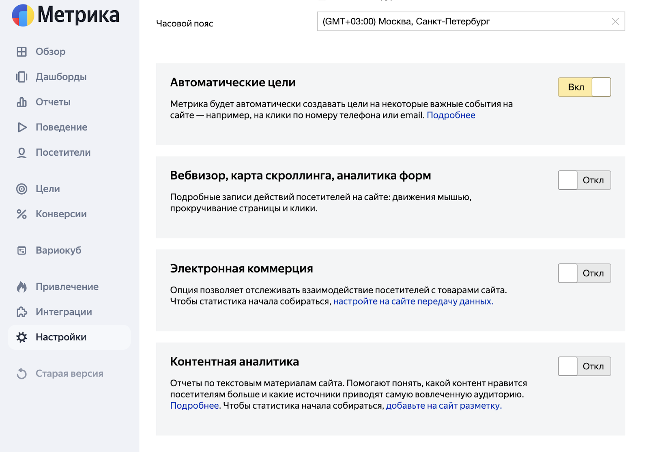
Task: Clear the timezone field with X icon
Action: (615, 21)
